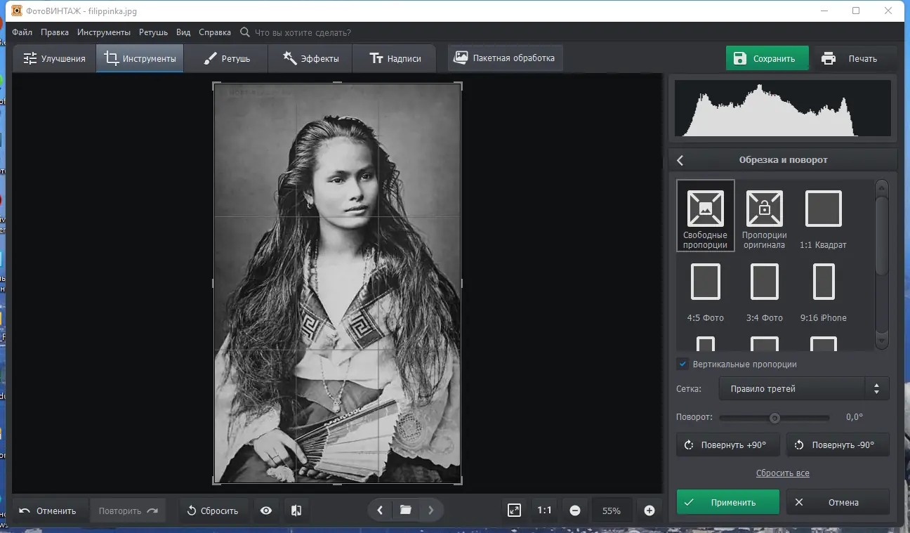Zoom out with the minus icon

point(575,511)
